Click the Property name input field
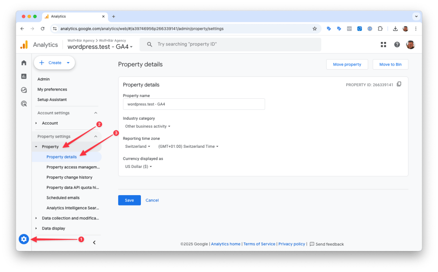Image resolution: width=438 pixels, height=272 pixels. 194,104
